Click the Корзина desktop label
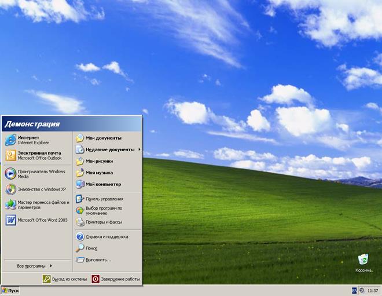 click(364, 270)
